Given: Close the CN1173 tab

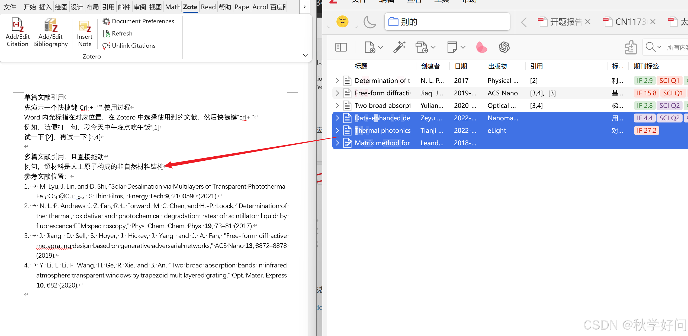Looking at the screenshot, I should (x=653, y=22).
